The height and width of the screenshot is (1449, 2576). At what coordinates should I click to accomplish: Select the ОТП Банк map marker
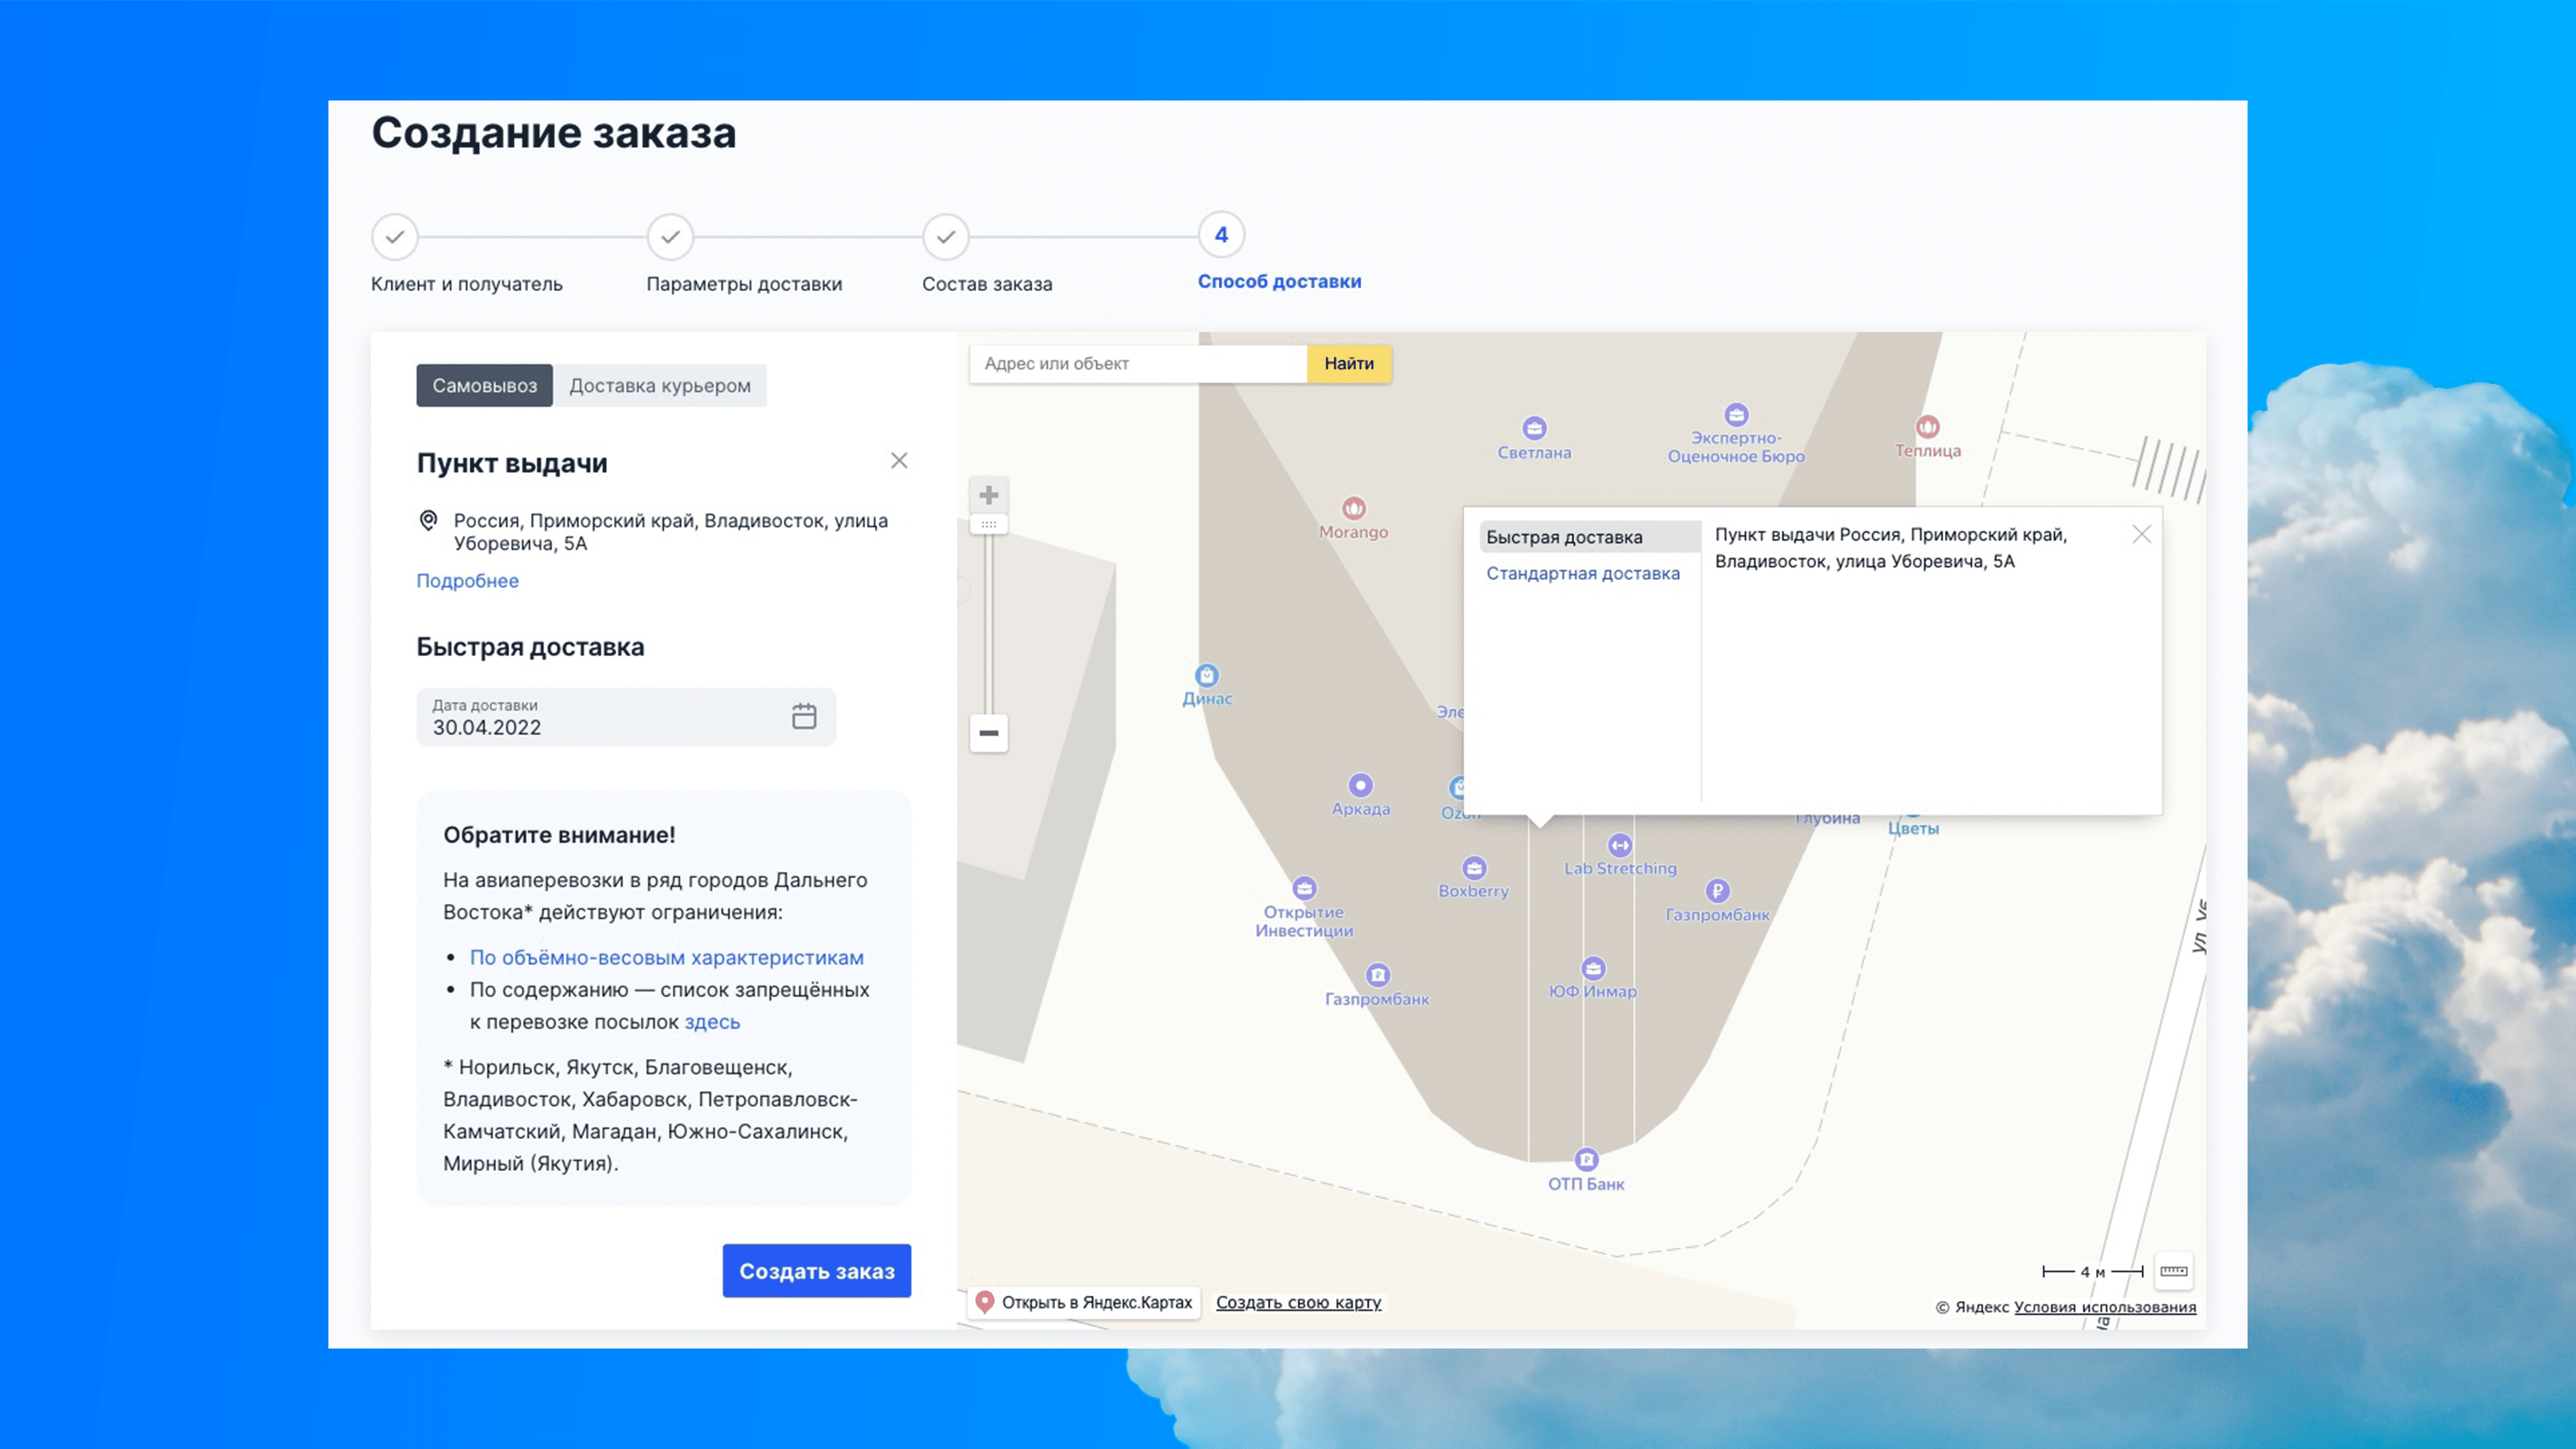click(x=1586, y=1160)
